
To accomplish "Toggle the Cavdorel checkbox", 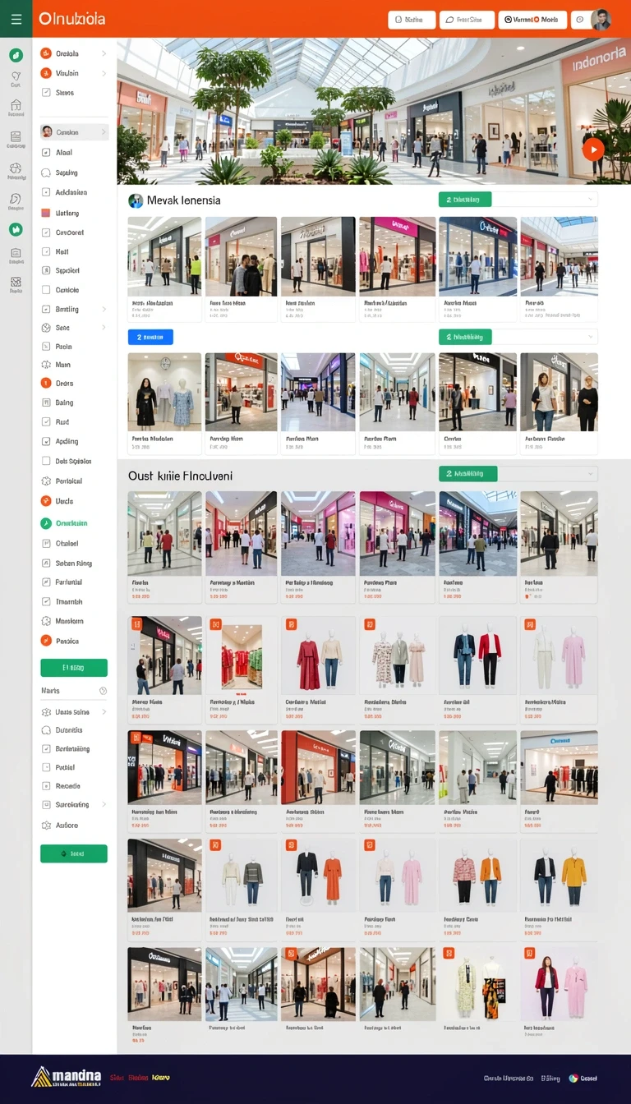I will (x=46, y=232).
